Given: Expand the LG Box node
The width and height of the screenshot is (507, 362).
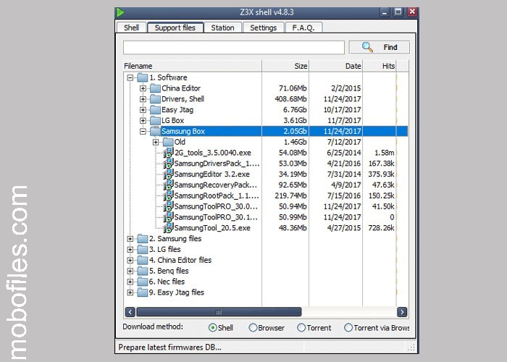Looking at the screenshot, I should [x=143, y=121].
